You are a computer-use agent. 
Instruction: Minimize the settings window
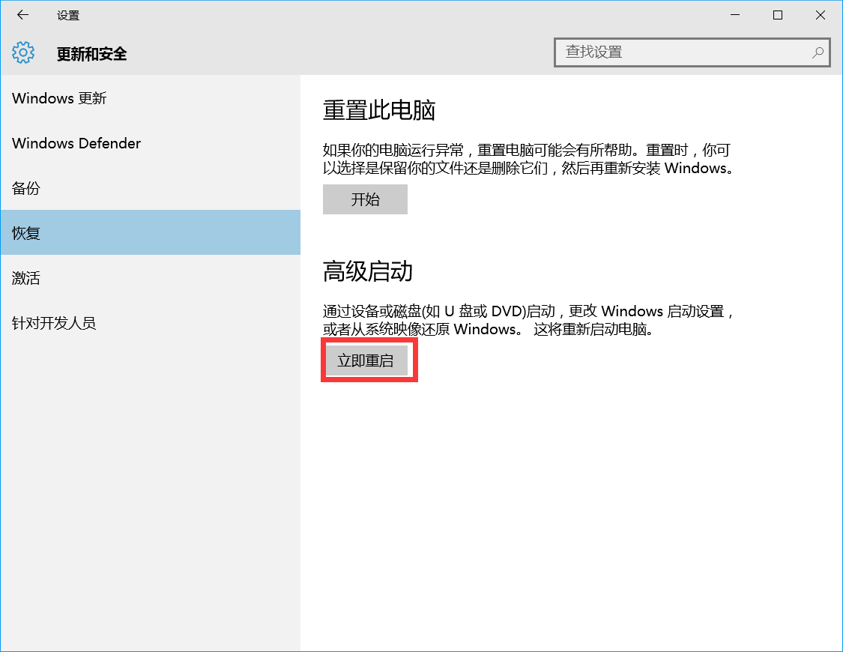[735, 15]
